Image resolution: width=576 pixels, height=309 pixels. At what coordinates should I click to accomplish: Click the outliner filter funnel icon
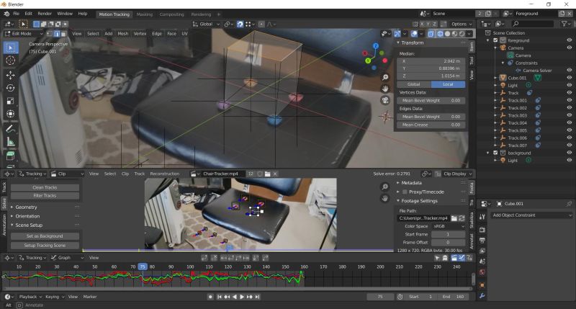click(x=564, y=24)
